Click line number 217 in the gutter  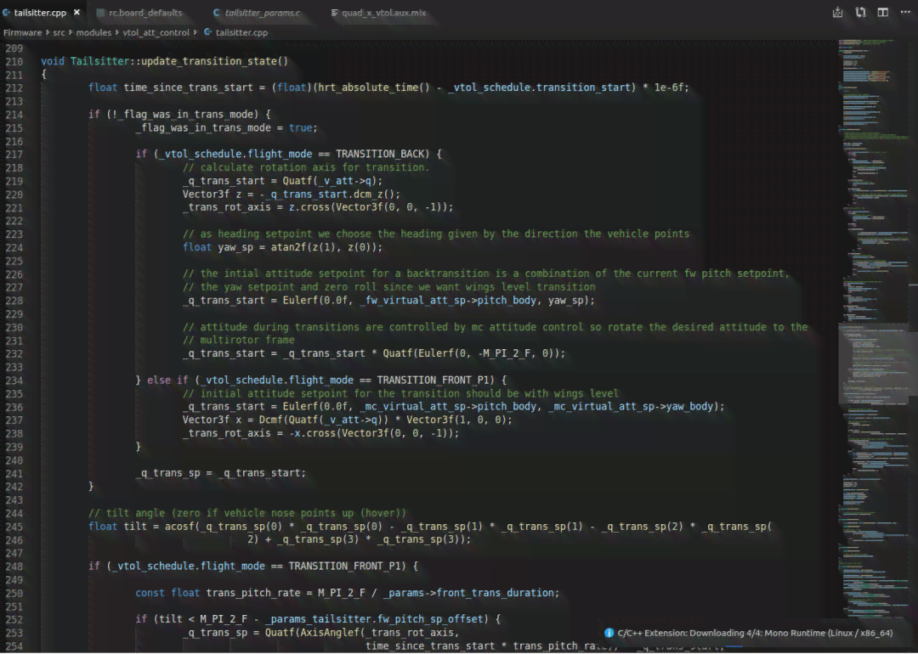pyautogui.click(x=14, y=155)
